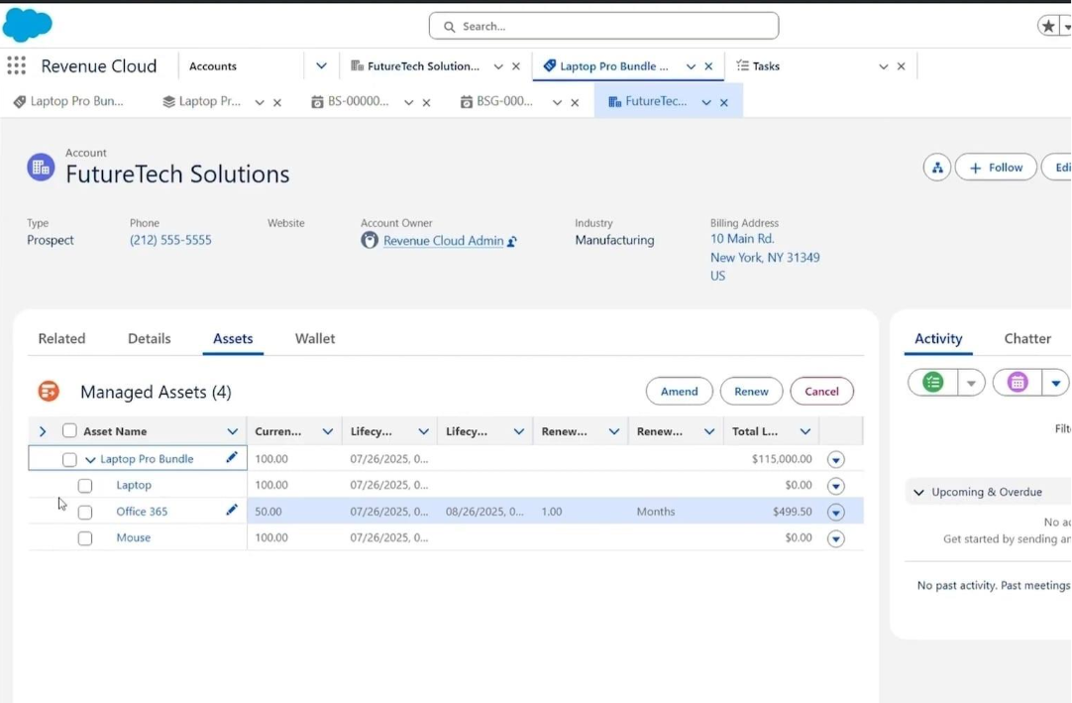1072x703 pixels.
Task: Open row actions dropdown for Mouse
Action: tap(835, 538)
